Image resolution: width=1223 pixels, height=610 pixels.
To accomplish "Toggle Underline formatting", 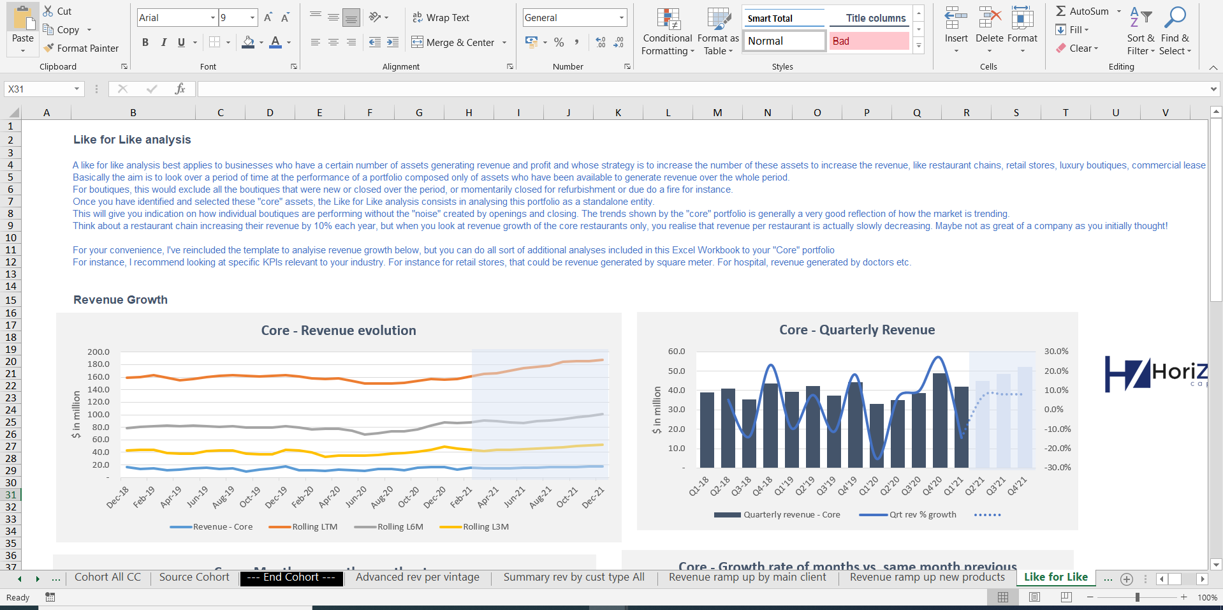I will pos(181,42).
